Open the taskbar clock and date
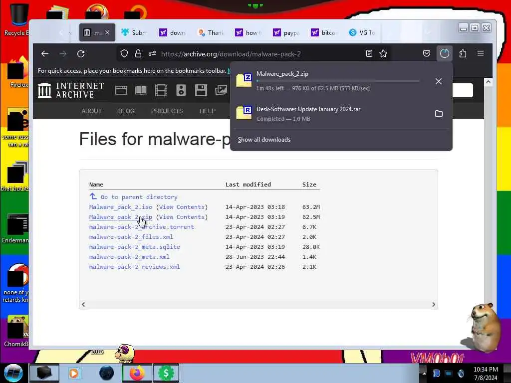The image size is (511, 383). pyautogui.click(x=486, y=374)
